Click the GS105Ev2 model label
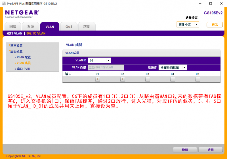This screenshot has width=227, height=159. pos(213,13)
